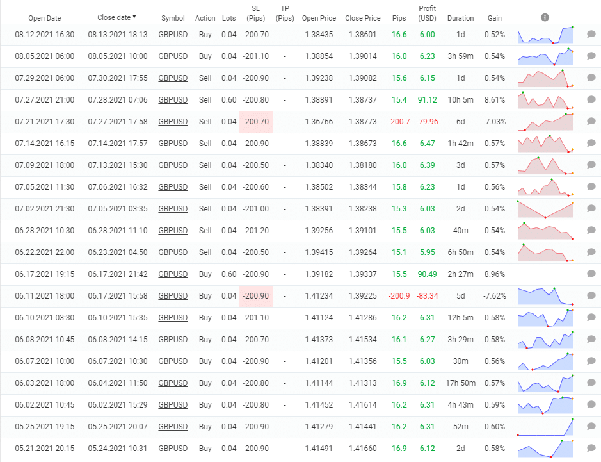Click the Duration column header

click(x=461, y=18)
